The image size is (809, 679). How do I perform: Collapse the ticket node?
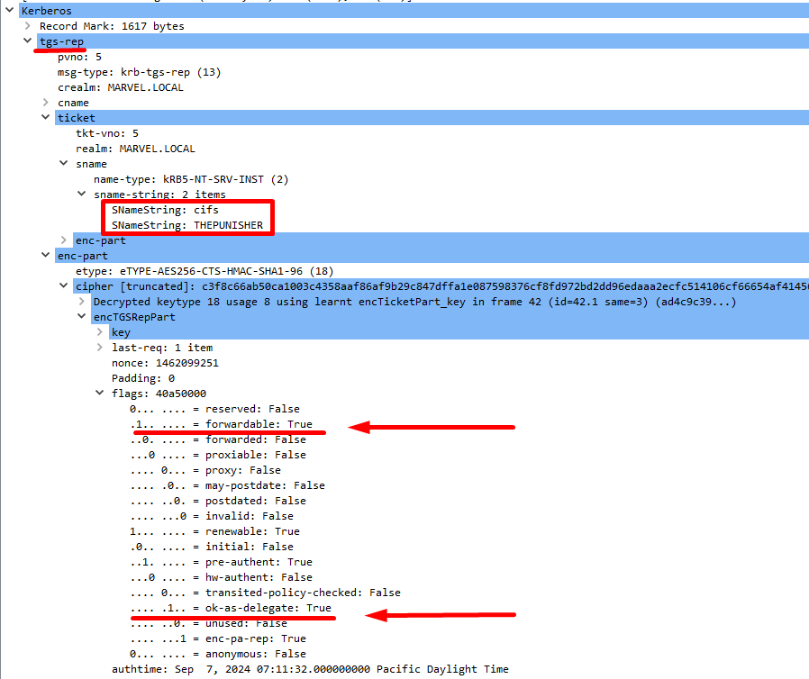point(46,118)
